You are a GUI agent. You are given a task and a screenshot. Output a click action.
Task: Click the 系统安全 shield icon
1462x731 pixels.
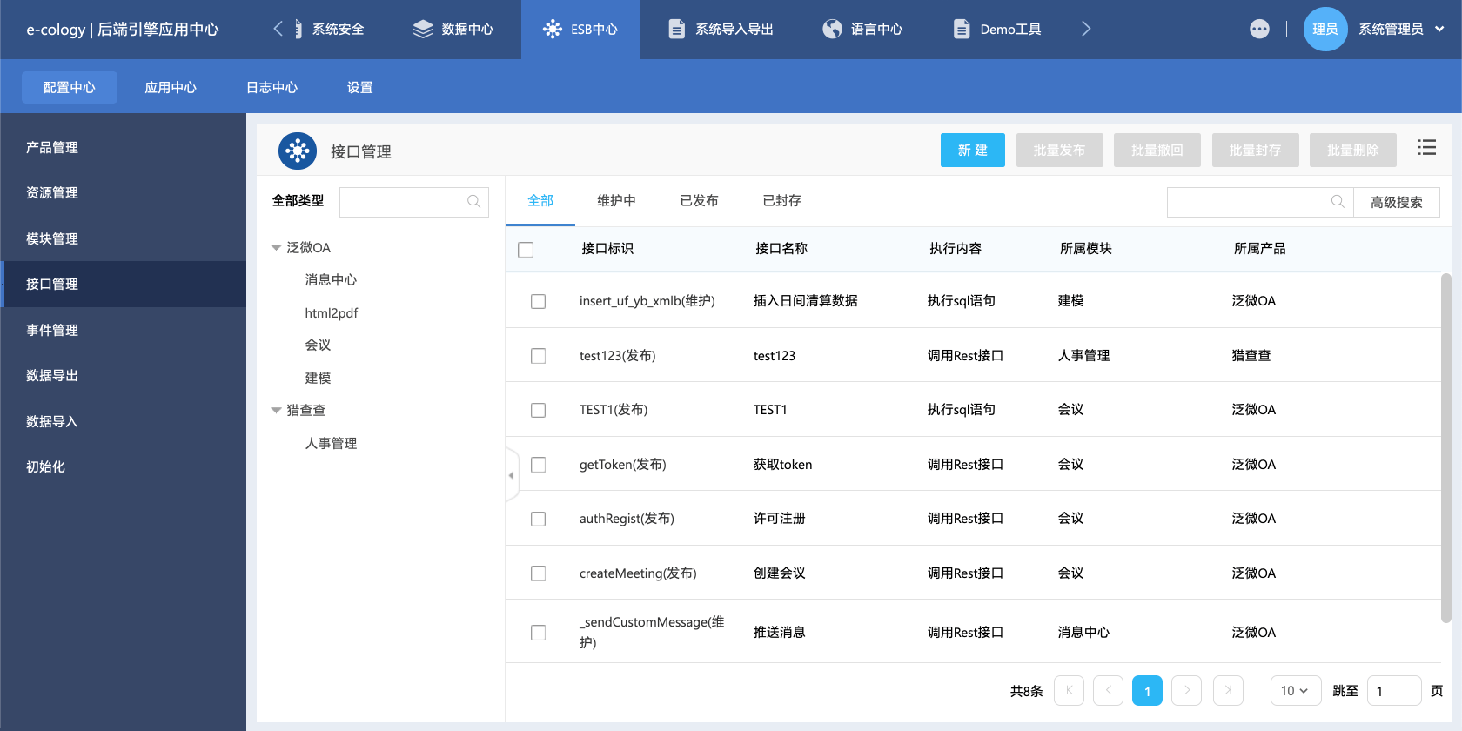(298, 30)
